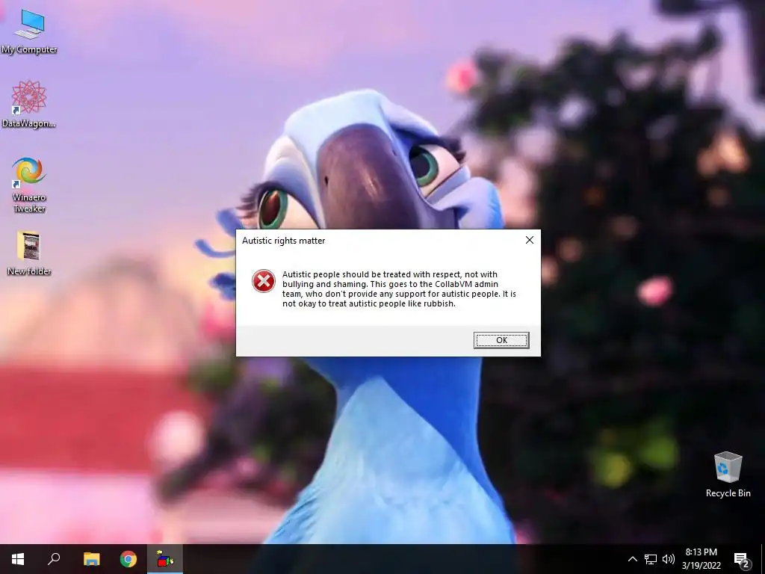This screenshot has width=765, height=574.
Task: Click the Show desktop strip on taskbar
Action: click(x=763, y=559)
